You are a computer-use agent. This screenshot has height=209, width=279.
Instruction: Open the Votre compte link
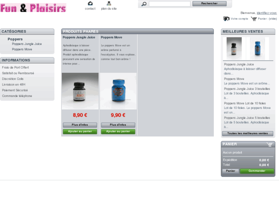coord(239,19)
